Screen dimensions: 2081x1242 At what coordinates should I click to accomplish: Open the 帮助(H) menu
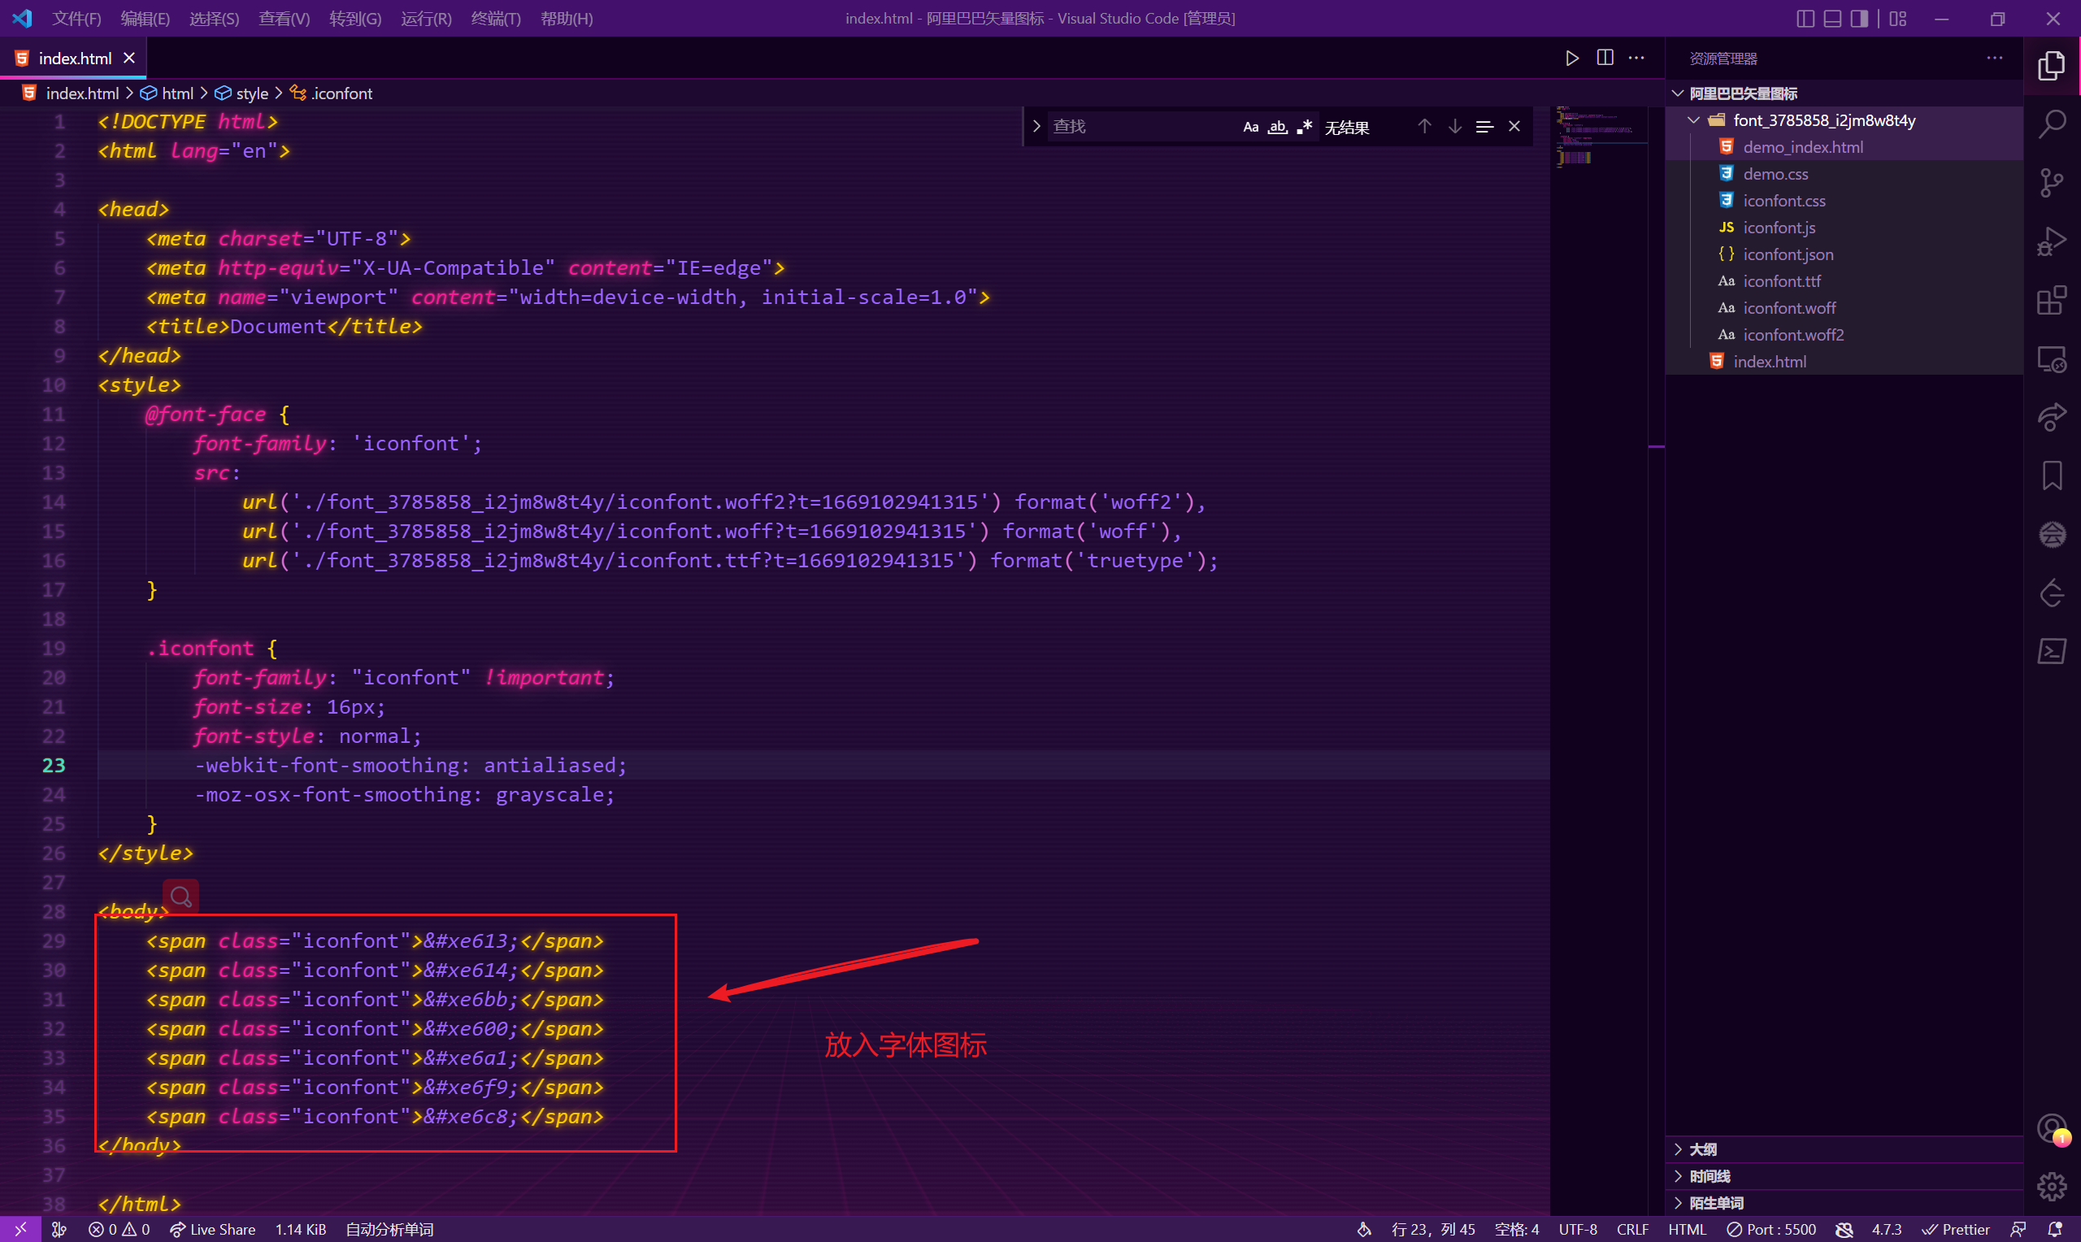[x=567, y=19]
